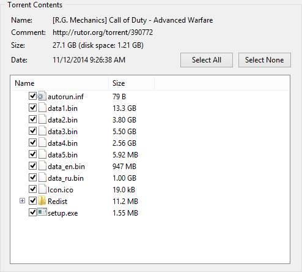Uncheck the data_en.bin checkbox
This screenshot has height=272, width=302.
point(32,166)
